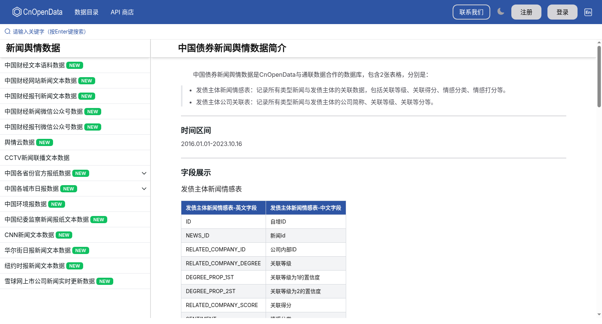Viewport: 602px width, 324px height.
Task: Click the CnOpenData logo
Action: 37,12
